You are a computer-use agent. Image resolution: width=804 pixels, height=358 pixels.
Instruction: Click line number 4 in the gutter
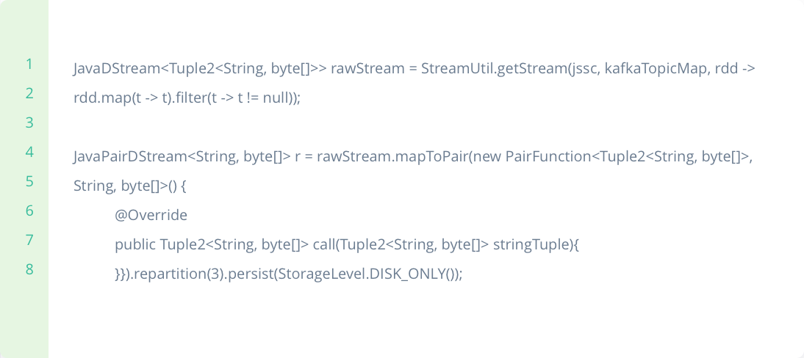click(29, 152)
